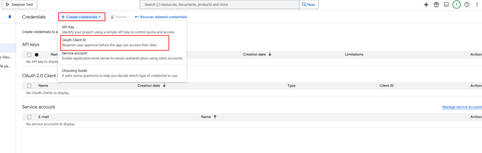Click the Name header in OAuth clients table

coord(43,85)
